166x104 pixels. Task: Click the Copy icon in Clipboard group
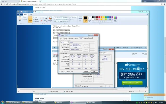coord(23,19)
